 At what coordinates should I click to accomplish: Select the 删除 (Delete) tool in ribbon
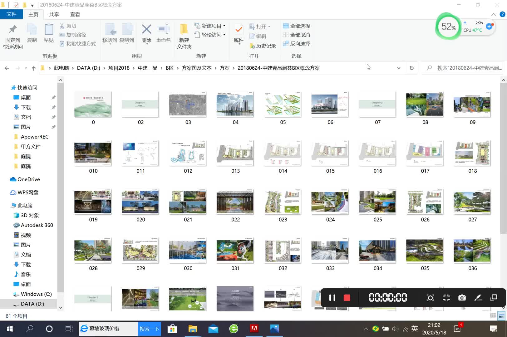pos(146,34)
